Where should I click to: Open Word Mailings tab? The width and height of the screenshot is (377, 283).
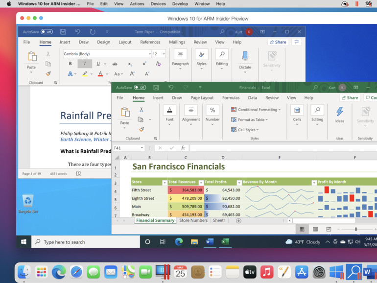[177, 42]
